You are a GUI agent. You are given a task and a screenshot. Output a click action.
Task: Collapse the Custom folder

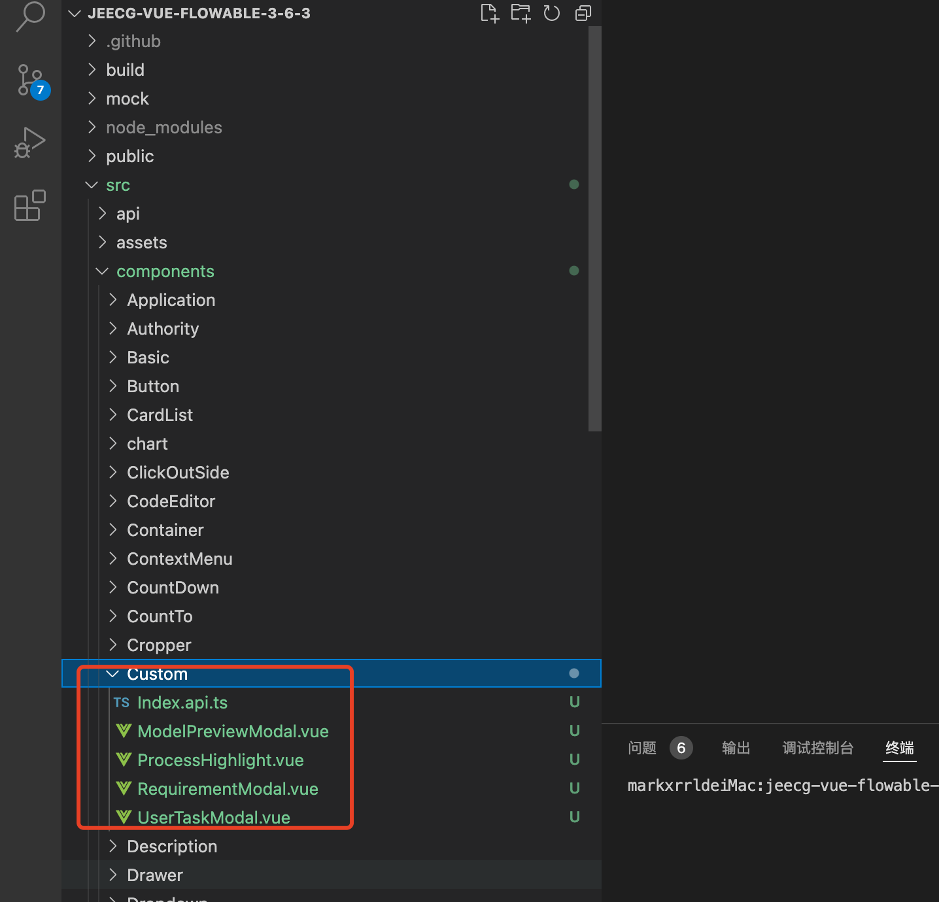tap(112, 674)
